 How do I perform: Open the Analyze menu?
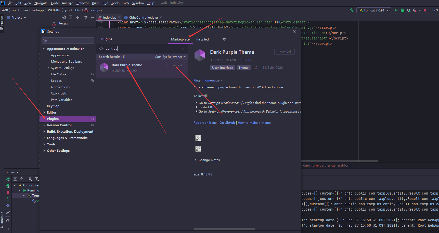pos(67,3)
